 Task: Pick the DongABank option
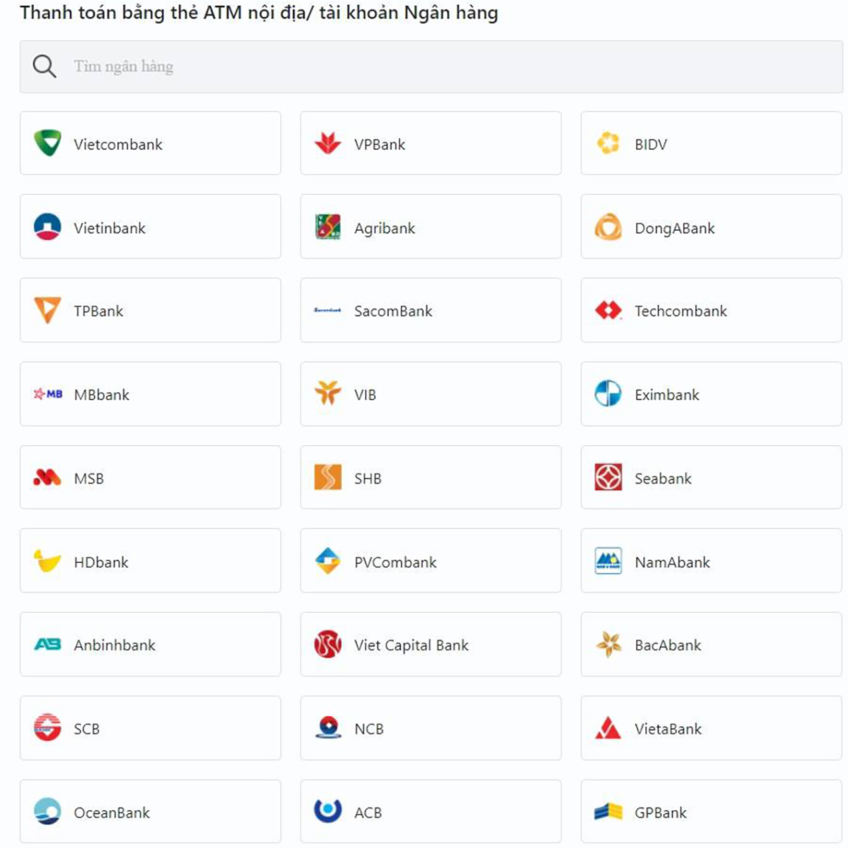click(x=712, y=227)
